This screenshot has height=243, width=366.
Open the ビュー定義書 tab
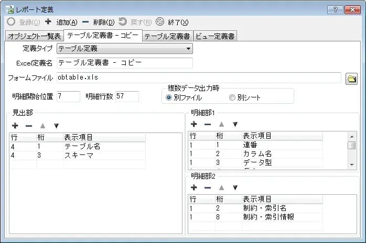(x=215, y=36)
